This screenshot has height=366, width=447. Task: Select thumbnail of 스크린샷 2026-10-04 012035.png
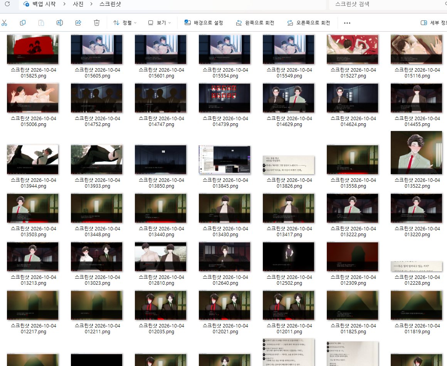(161, 305)
